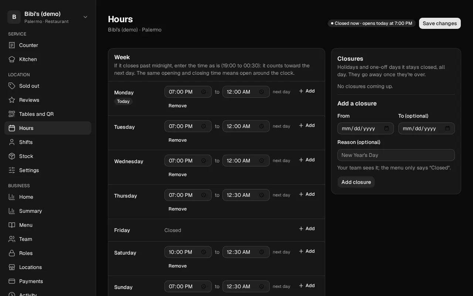Add a time range for Wednesday

(x=307, y=160)
